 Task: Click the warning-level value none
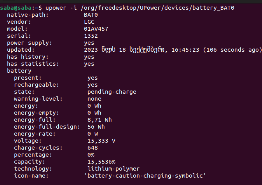pyautogui.click(x=94, y=99)
